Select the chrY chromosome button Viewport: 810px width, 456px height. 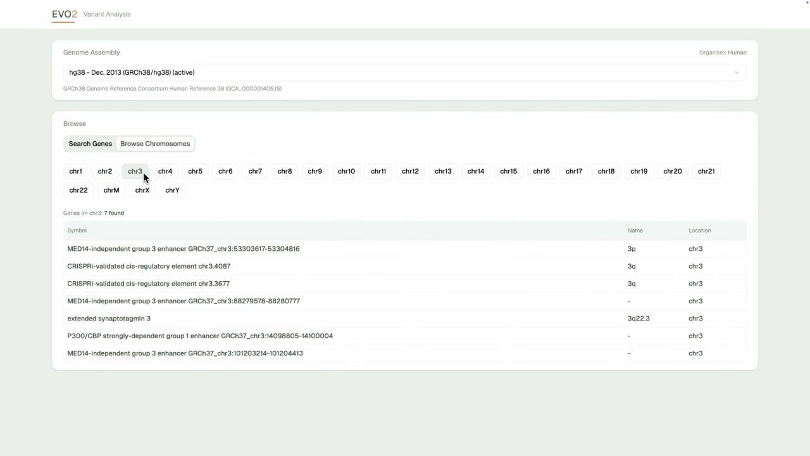coord(172,191)
